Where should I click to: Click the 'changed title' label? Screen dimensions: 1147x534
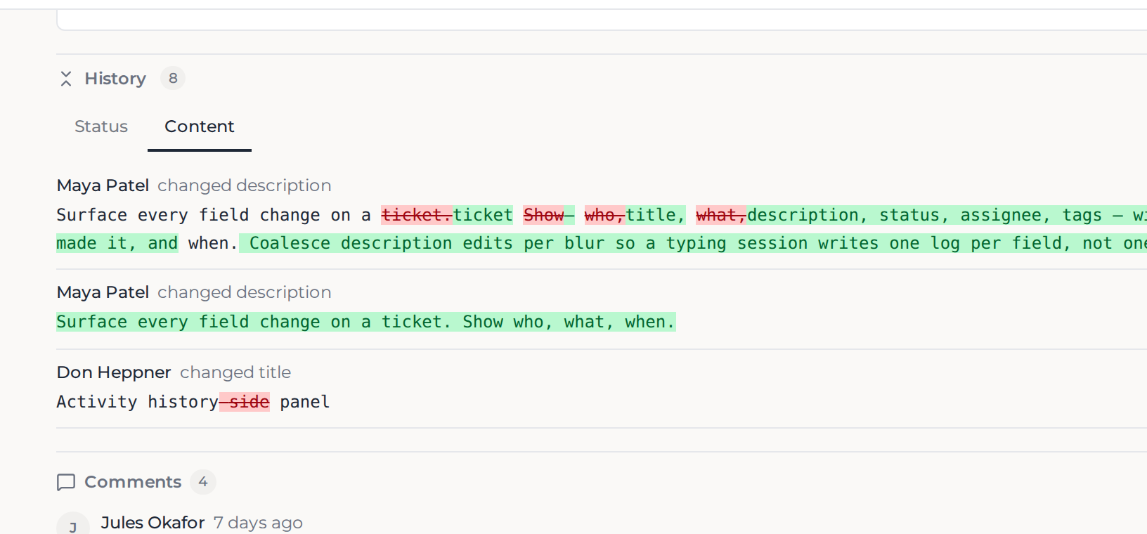tap(235, 372)
